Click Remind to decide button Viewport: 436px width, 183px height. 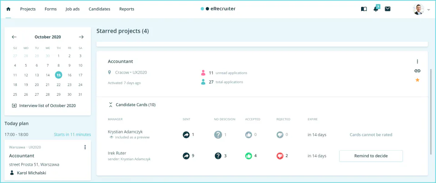point(371,156)
